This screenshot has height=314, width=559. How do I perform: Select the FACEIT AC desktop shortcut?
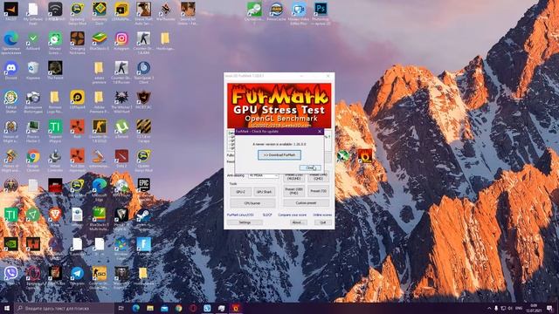[143, 99]
